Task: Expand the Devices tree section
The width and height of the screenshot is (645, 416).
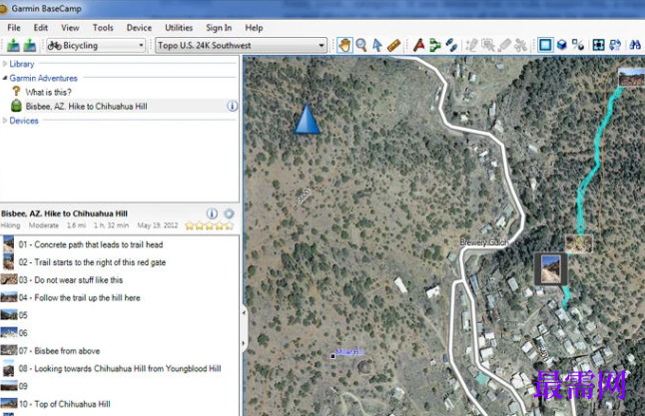Action: tap(5, 121)
